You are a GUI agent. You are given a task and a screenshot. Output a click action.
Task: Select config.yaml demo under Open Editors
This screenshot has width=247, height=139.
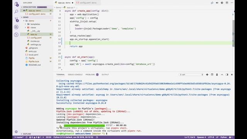[x=37, y=14]
